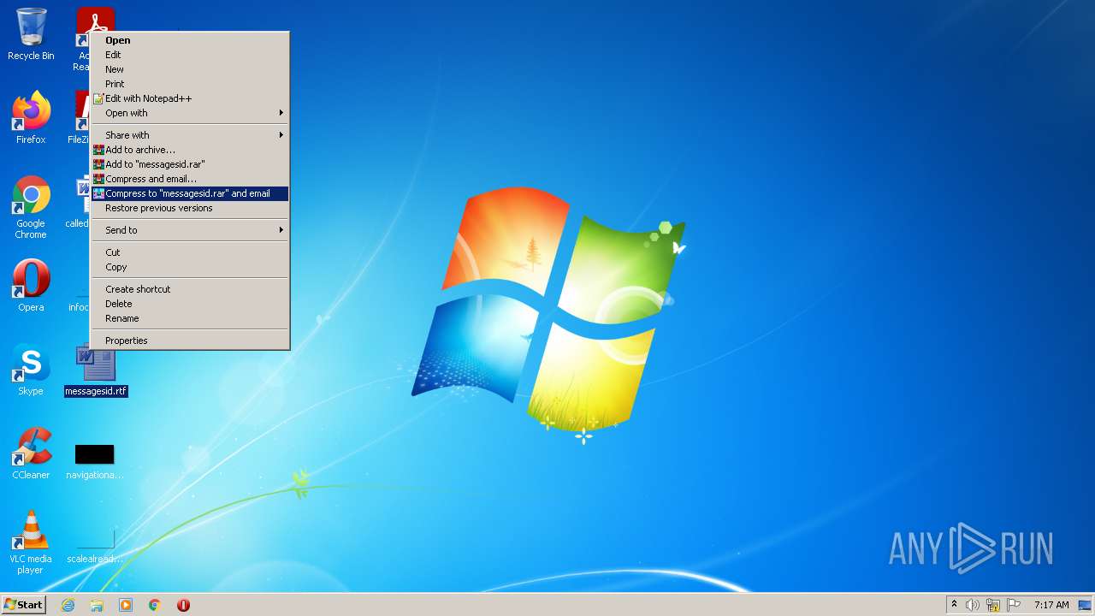Choose Edit in the context menu
Image resolution: width=1095 pixels, height=616 pixels.
(190, 55)
